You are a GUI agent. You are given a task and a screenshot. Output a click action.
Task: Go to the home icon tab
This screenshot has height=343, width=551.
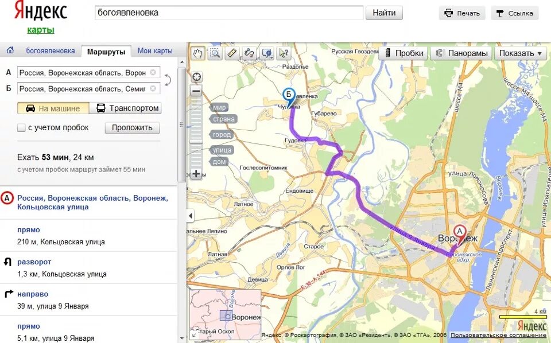[10, 50]
